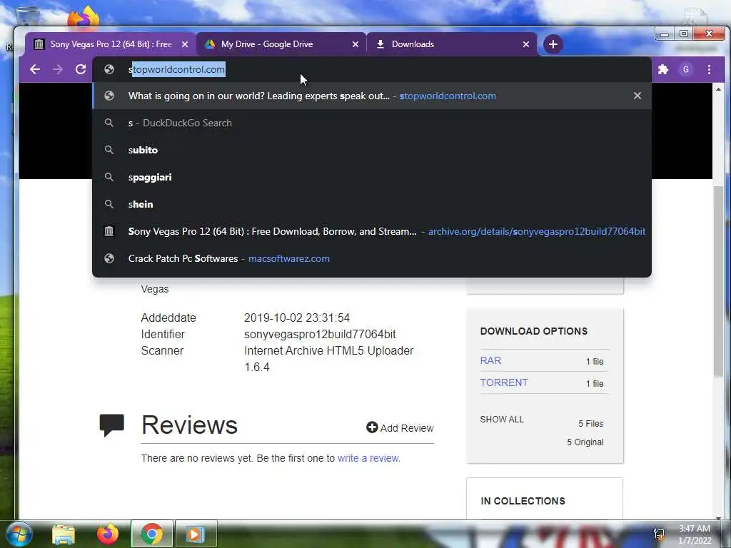The width and height of the screenshot is (731, 548).
Task: Download the TORRENT file option
Action: pos(504,382)
